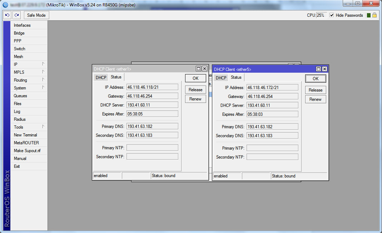382x233 pixels.
Task: Click the IP Address field in ether1 window
Action: (152, 87)
